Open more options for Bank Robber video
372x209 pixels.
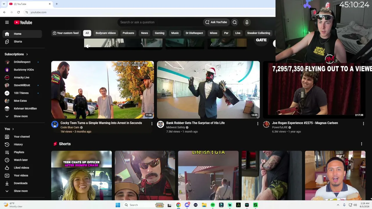(x=257, y=124)
